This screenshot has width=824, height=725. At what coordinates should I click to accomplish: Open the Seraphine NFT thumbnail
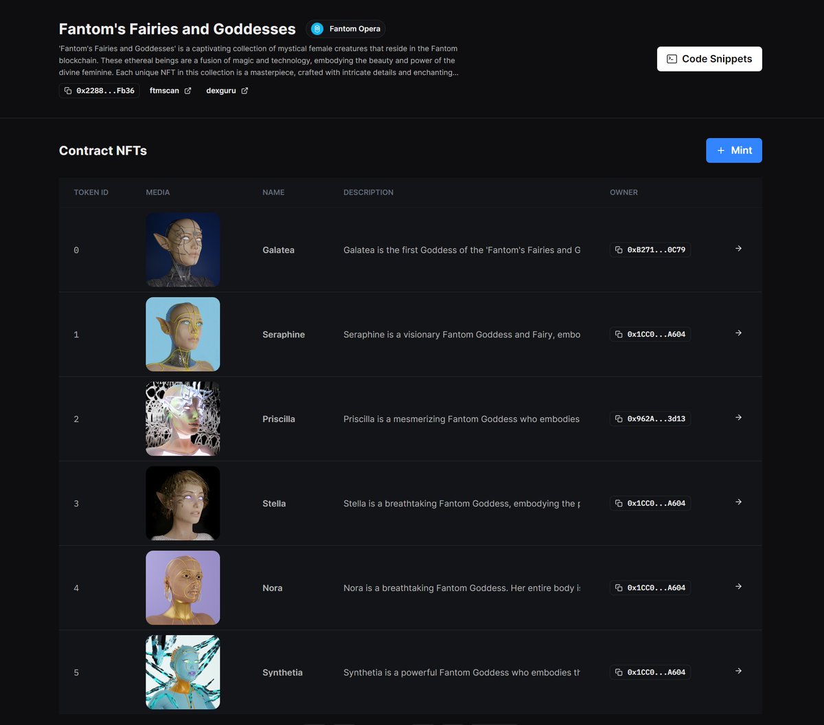[183, 334]
